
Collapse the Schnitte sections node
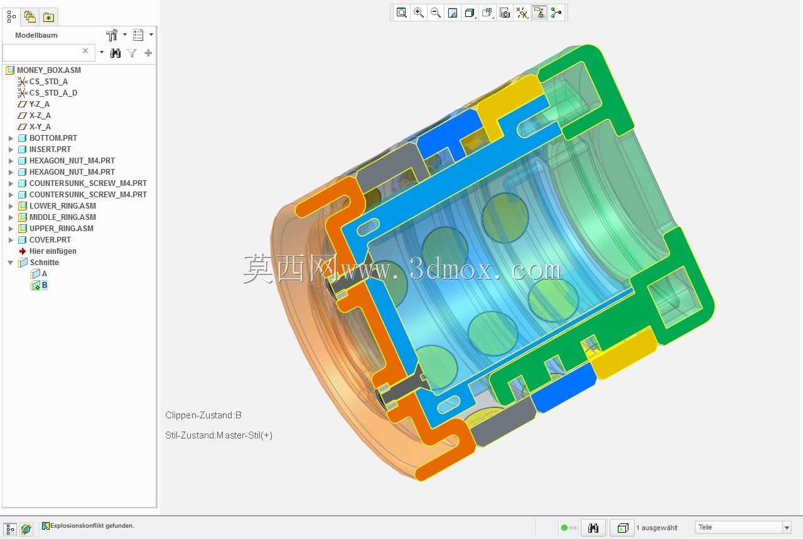pos(11,263)
